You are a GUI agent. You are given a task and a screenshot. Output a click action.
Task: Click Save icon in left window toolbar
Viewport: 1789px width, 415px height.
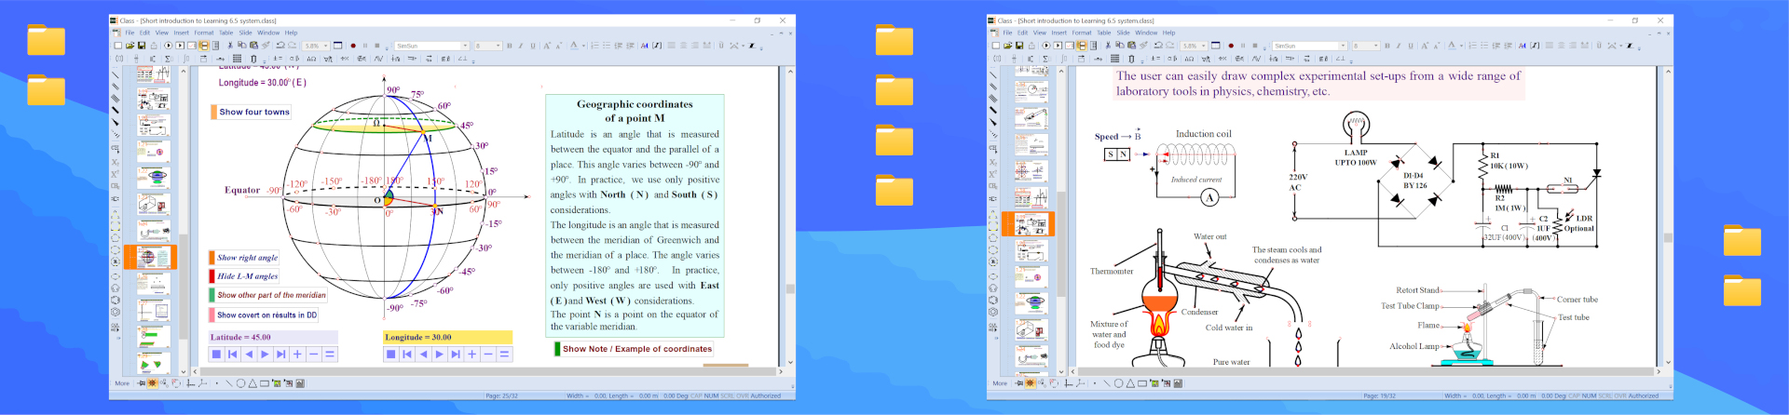[142, 46]
